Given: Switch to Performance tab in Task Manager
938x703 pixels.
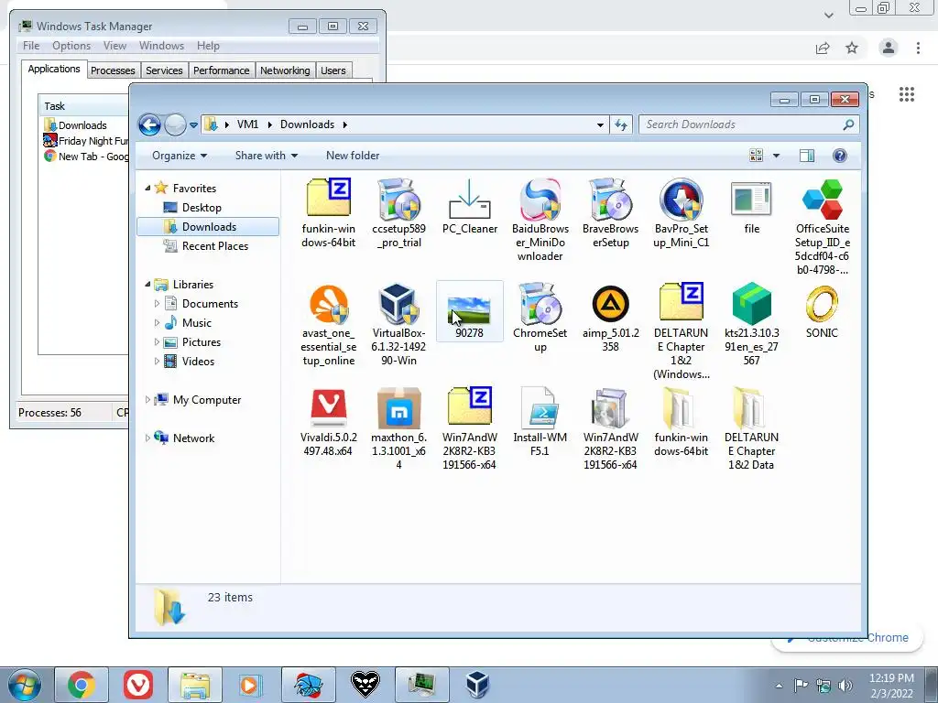Looking at the screenshot, I should pyautogui.click(x=222, y=70).
